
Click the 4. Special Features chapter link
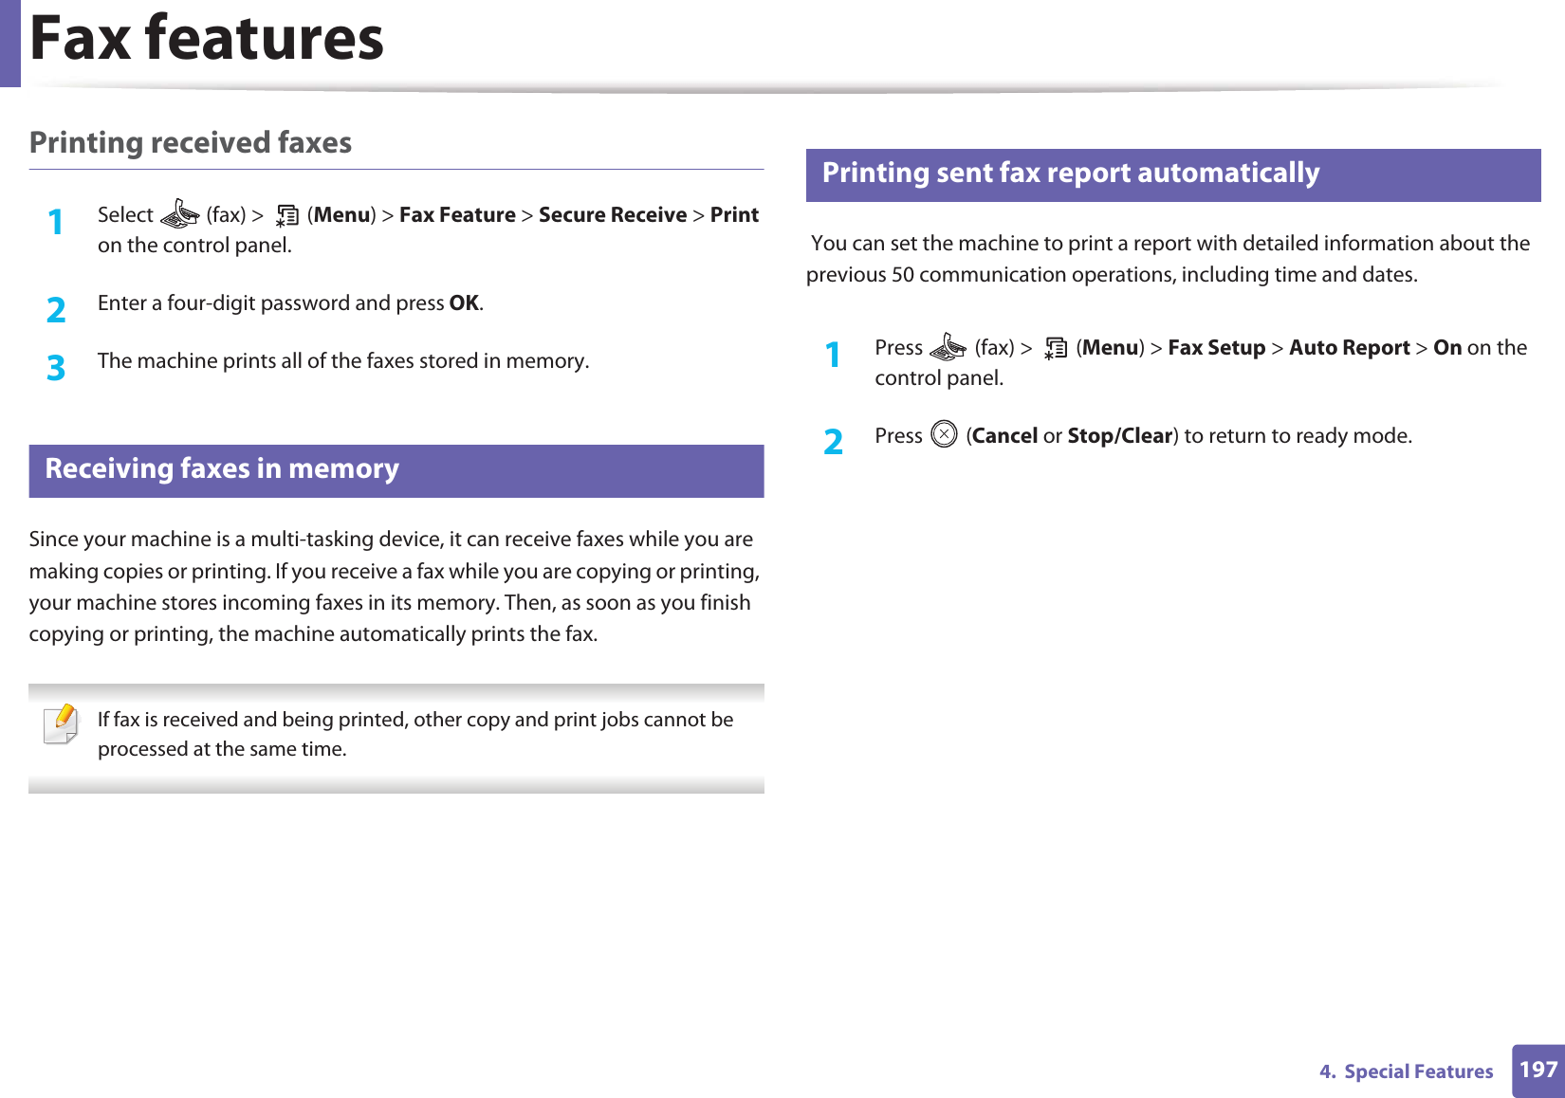tap(1406, 1071)
